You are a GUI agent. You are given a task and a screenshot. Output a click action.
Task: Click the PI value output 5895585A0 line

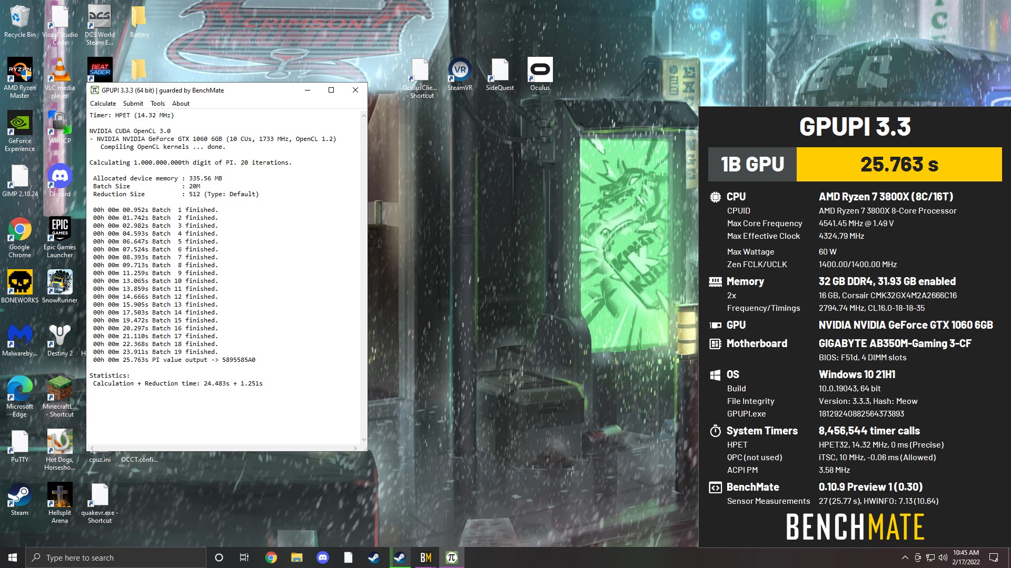coord(174,360)
